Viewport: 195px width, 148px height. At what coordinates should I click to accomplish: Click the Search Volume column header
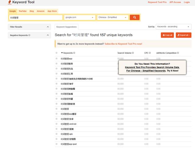pos(124,53)
